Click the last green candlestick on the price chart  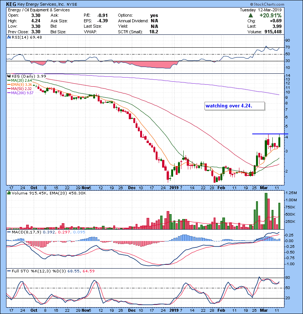280,141
